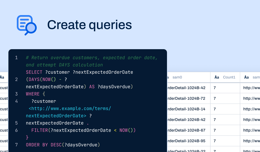
Task: Click ORDER BY DESC(?daysOverdue) line
Action: click(63, 145)
